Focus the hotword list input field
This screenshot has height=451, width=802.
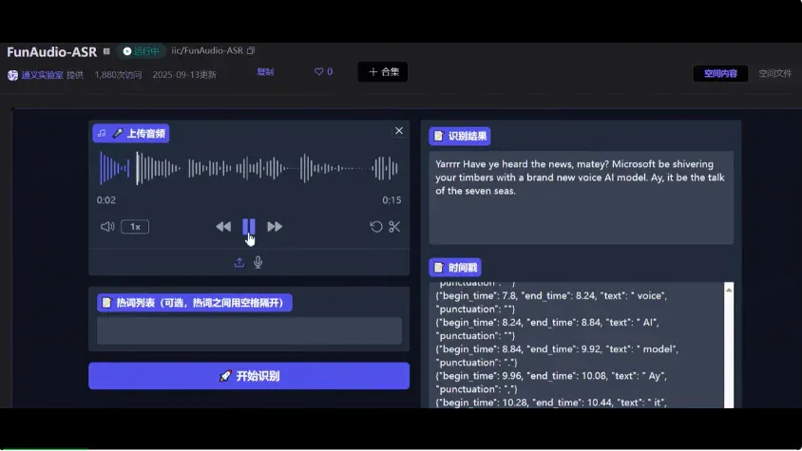[249, 330]
